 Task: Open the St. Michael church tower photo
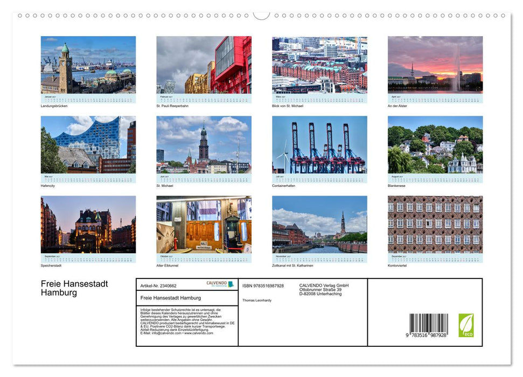(204, 144)
